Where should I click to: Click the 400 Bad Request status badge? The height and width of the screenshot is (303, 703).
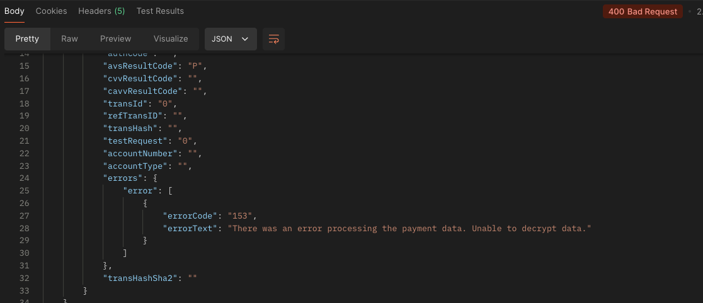click(643, 11)
